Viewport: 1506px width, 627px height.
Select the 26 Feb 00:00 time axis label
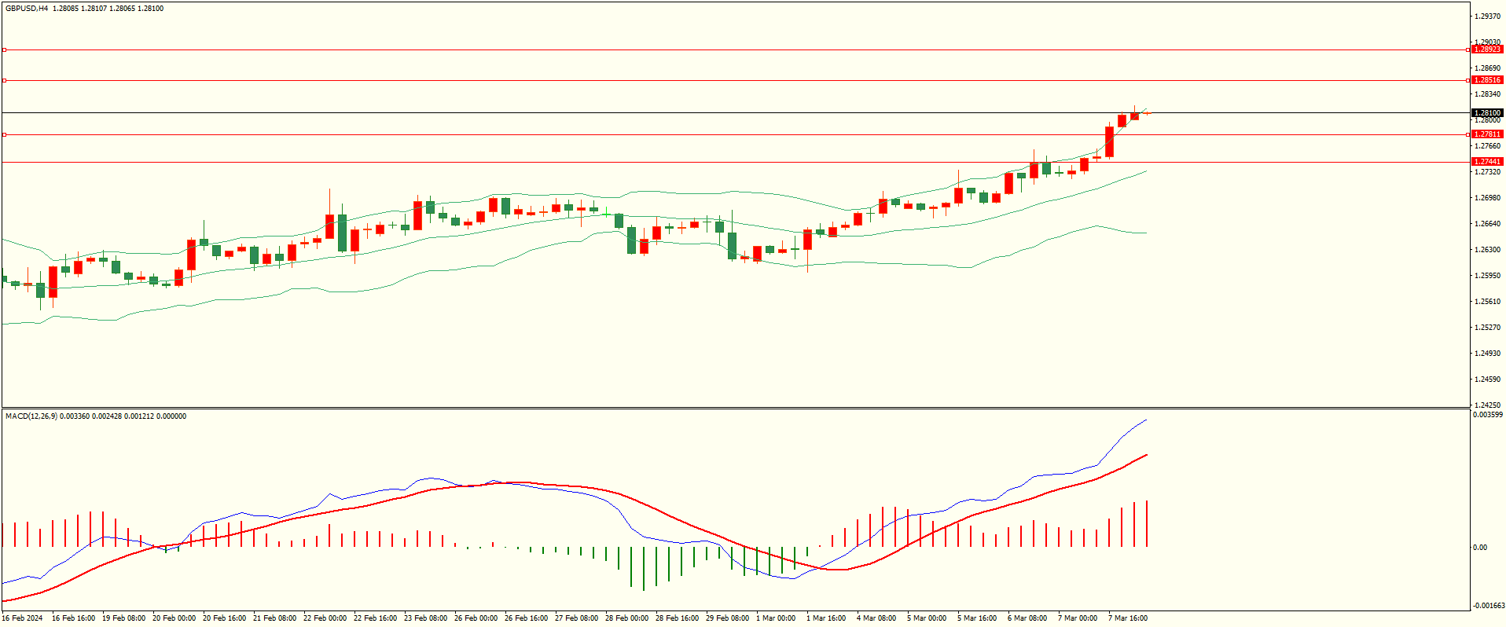coord(476,618)
